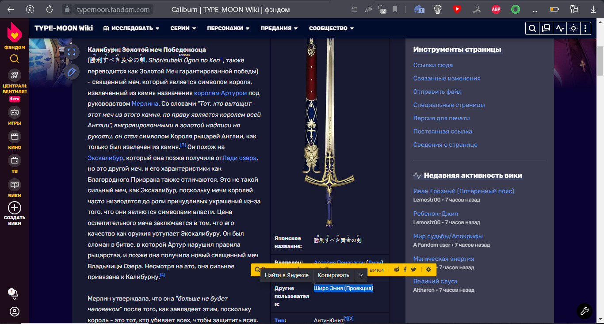Open the gear settings on yellow bar
Image resolution: width=604 pixels, height=324 pixels.
tap(428, 270)
